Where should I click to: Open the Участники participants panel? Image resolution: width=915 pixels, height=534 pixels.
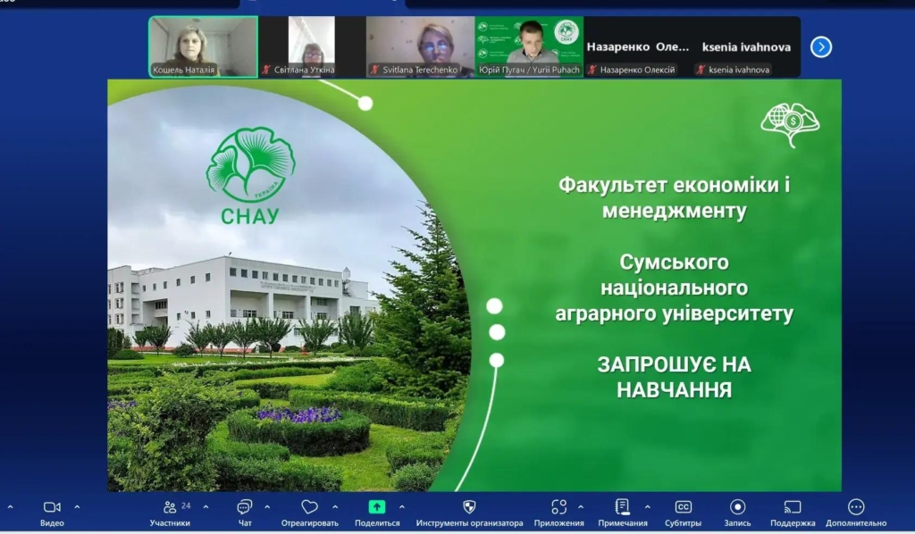pos(170,507)
